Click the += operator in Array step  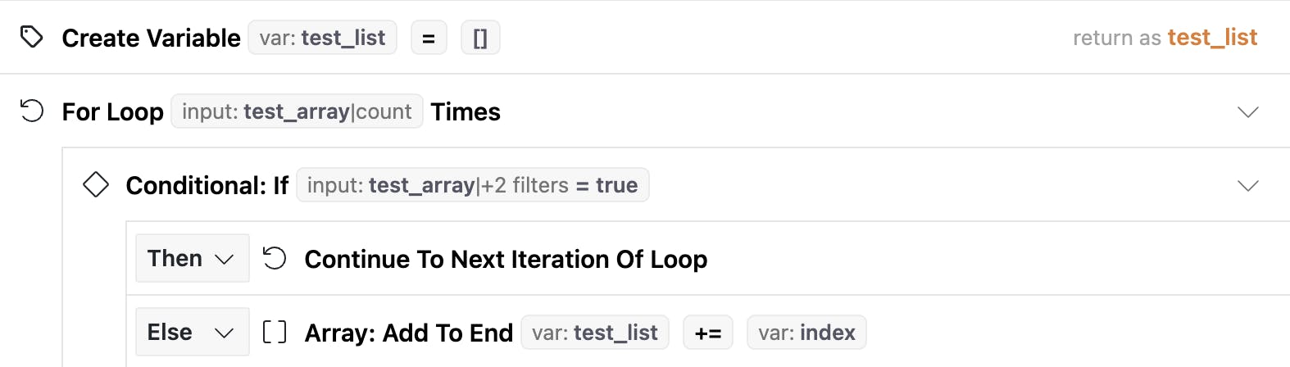pos(708,333)
